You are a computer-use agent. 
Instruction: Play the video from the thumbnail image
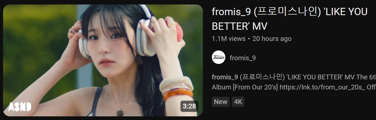point(103,60)
